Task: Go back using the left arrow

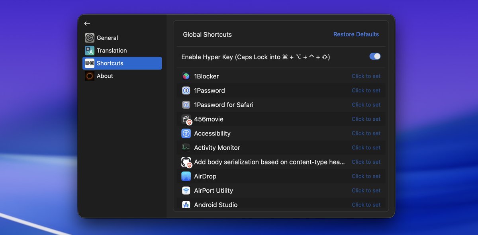Action: (x=87, y=23)
